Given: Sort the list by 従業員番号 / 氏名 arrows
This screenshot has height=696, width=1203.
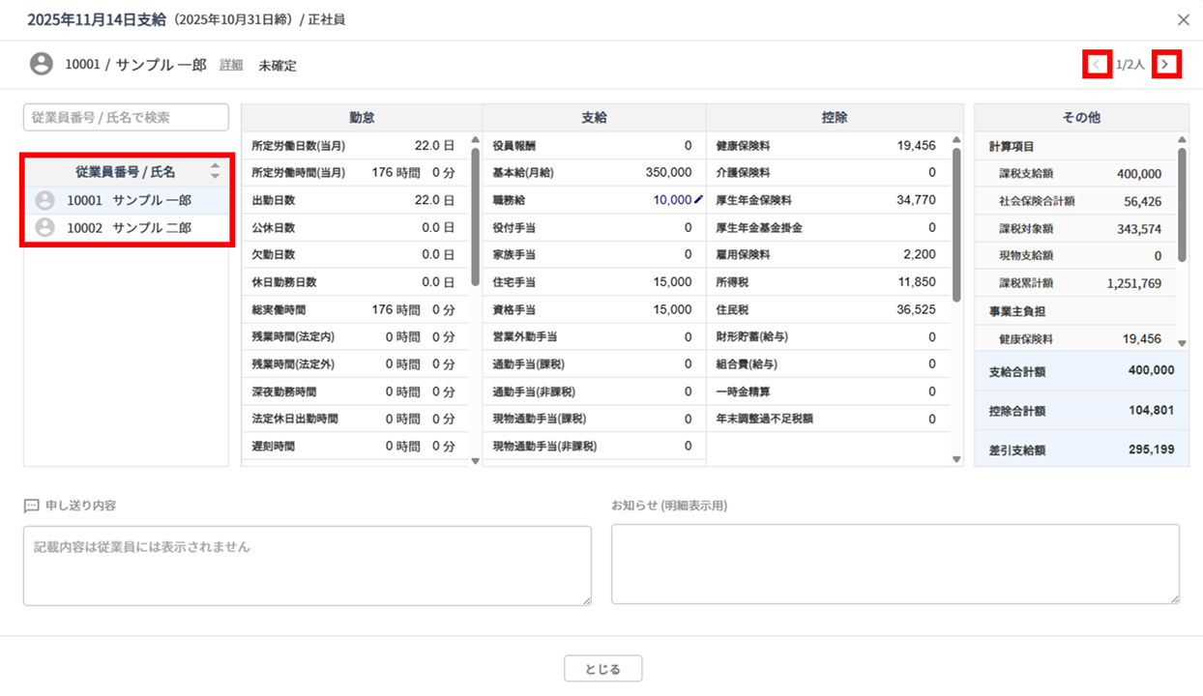Looking at the screenshot, I should pos(215,171).
